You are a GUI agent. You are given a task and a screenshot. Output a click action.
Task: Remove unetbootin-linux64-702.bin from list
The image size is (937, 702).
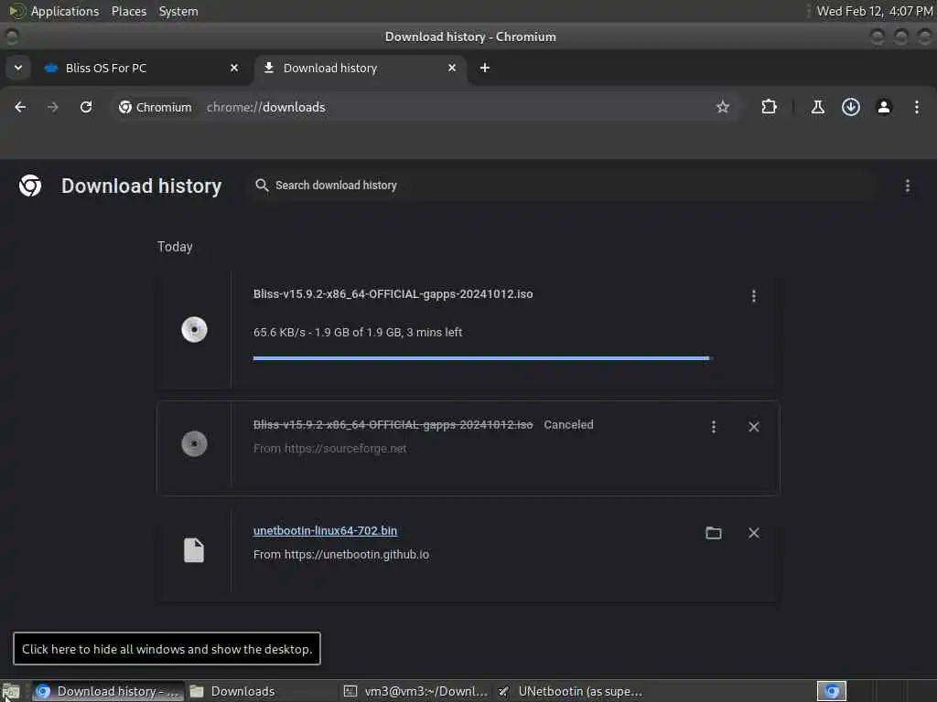(754, 533)
